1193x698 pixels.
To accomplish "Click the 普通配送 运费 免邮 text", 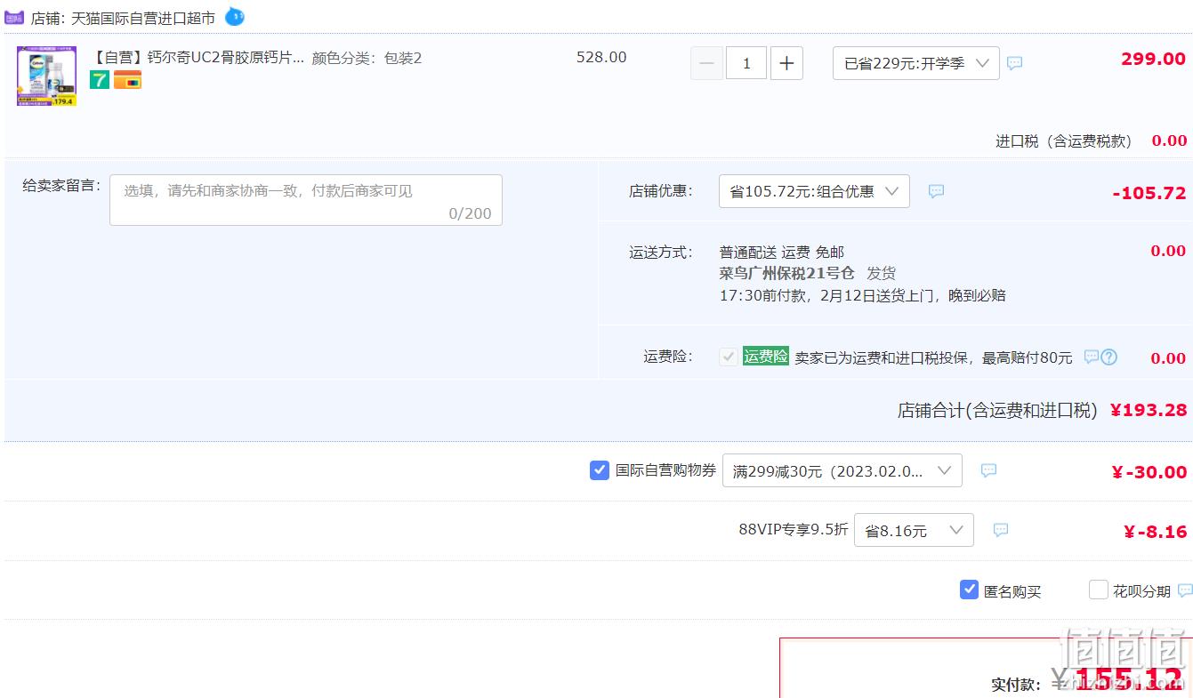I will 782,253.
